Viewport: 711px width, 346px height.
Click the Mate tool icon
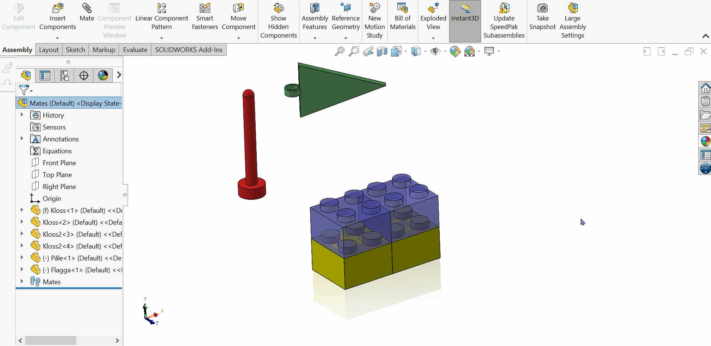pos(87,8)
